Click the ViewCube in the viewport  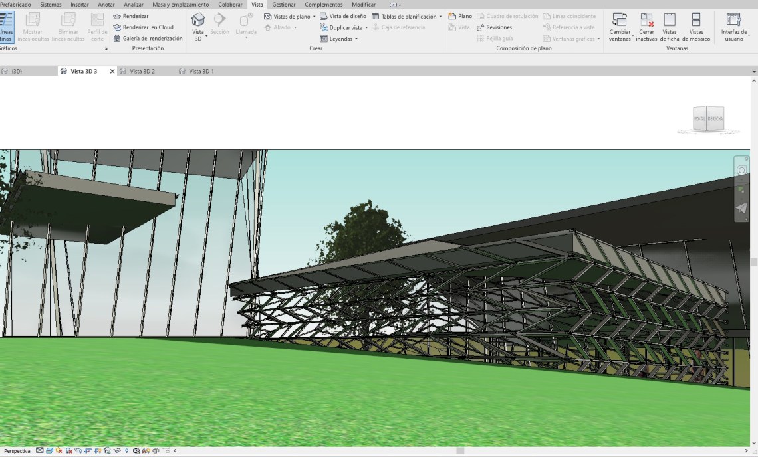707,119
